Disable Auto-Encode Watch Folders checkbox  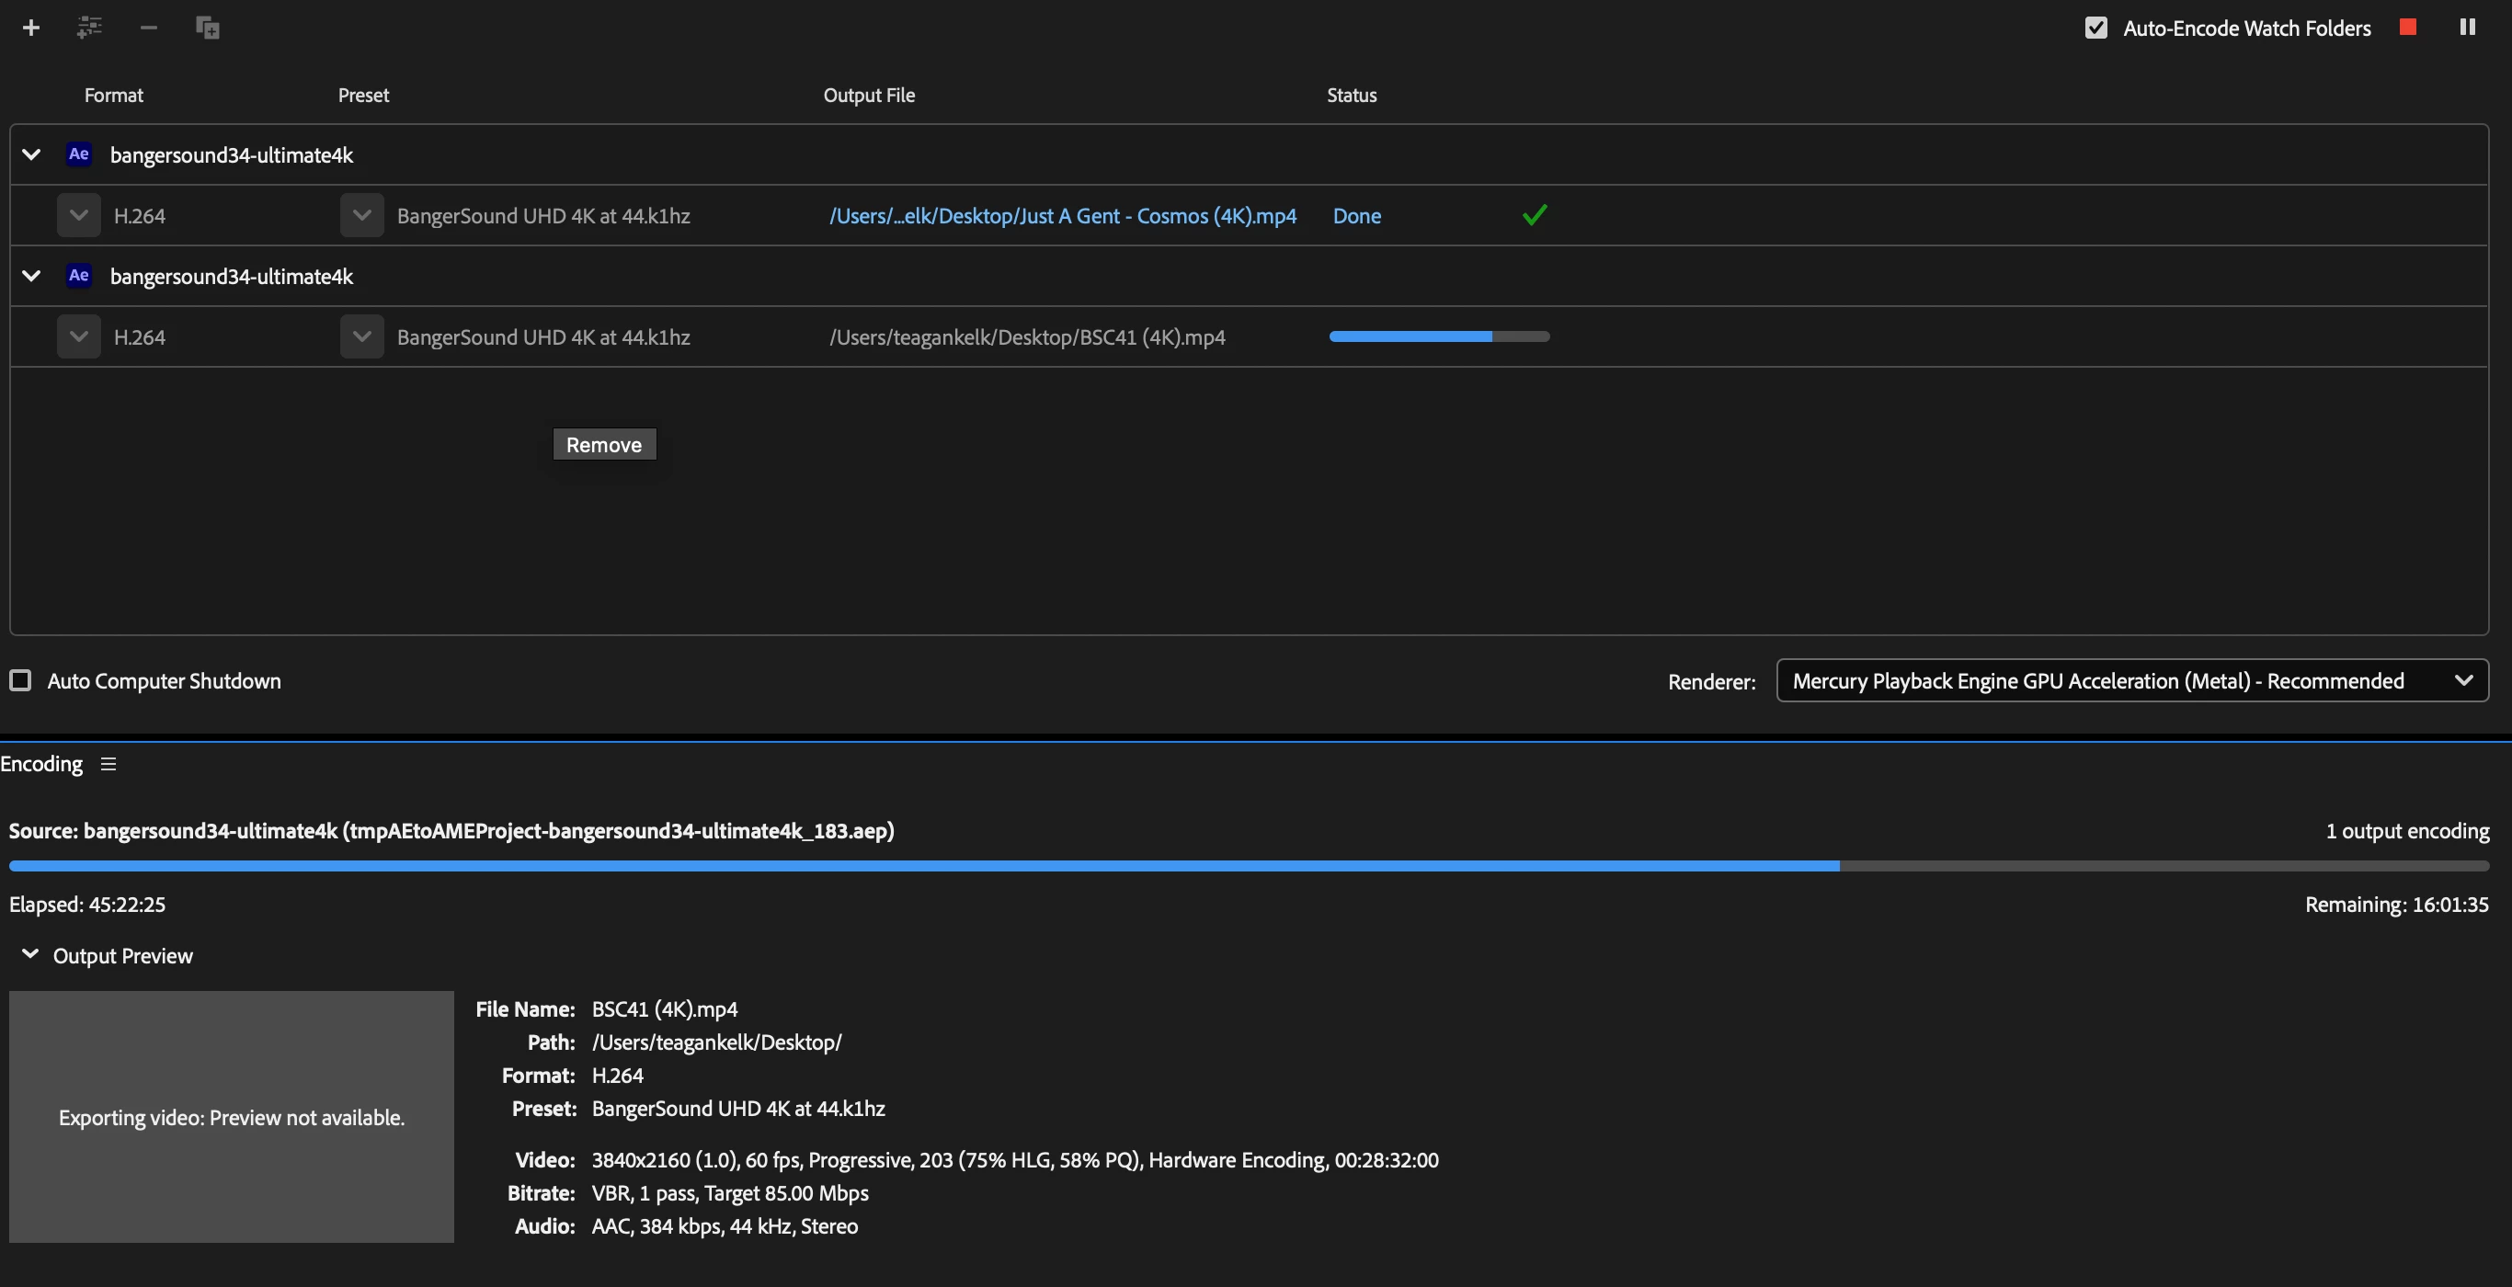(2095, 28)
